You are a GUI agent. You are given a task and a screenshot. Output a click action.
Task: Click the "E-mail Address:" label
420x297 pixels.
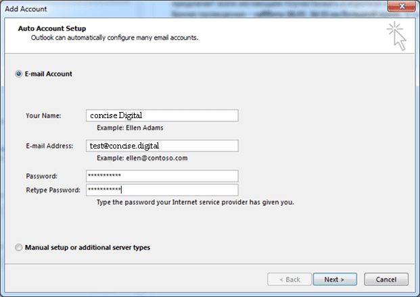pyautogui.click(x=49, y=146)
